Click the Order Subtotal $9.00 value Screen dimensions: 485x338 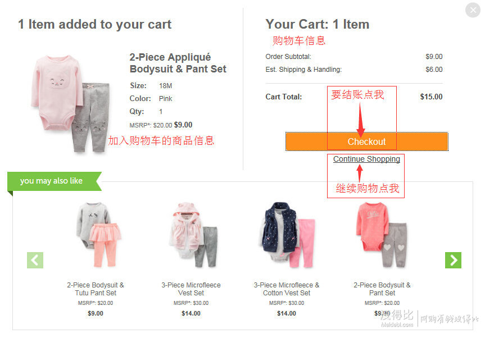(434, 57)
